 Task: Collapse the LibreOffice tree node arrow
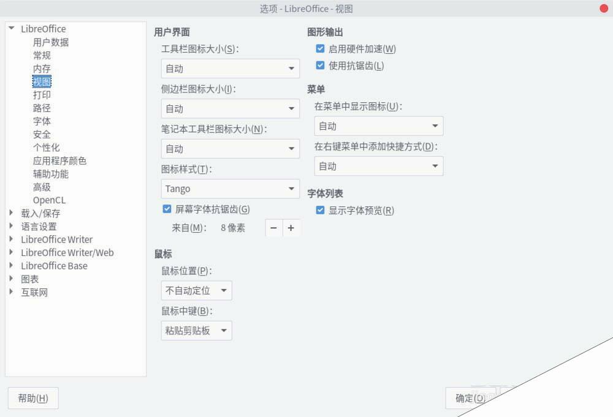(x=11, y=28)
